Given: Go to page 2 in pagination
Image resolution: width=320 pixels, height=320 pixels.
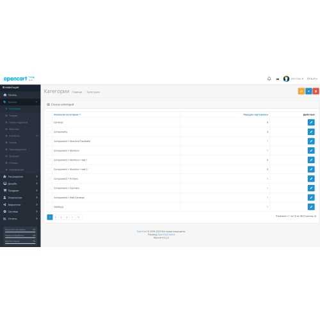Looking at the screenshot, I should (x=56, y=217).
